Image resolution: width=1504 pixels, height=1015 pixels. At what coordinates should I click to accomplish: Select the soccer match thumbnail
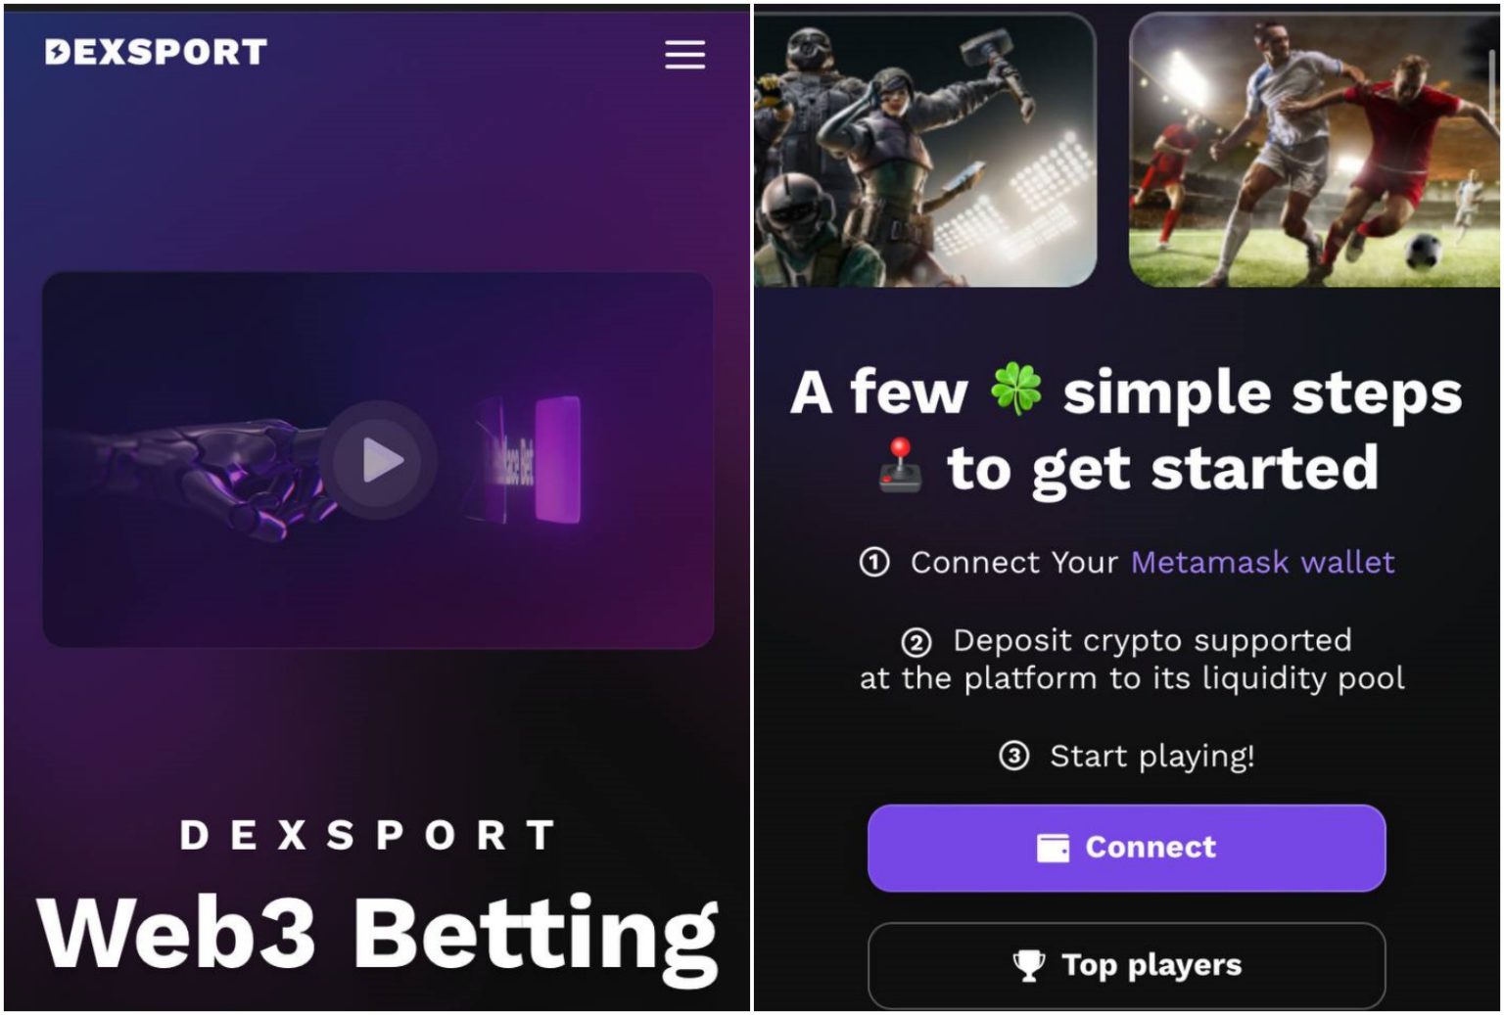point(1313,149)
